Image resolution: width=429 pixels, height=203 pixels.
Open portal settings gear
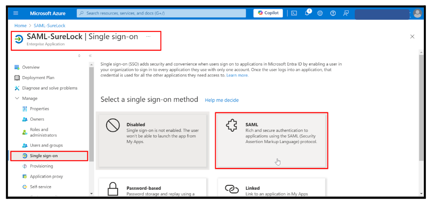coord(320,13)
